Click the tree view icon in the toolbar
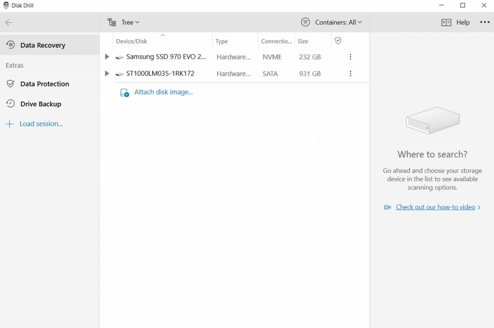494x328 pixels. tap(112, 22)
